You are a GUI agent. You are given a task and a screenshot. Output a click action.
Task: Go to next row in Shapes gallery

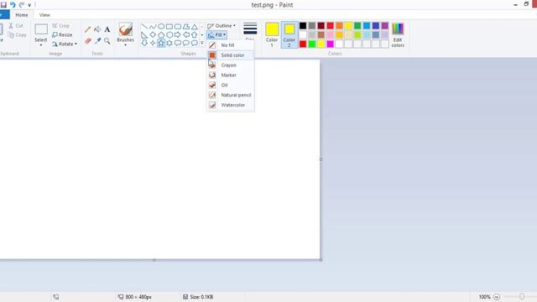pyautogui.click(x=202, y=35)
